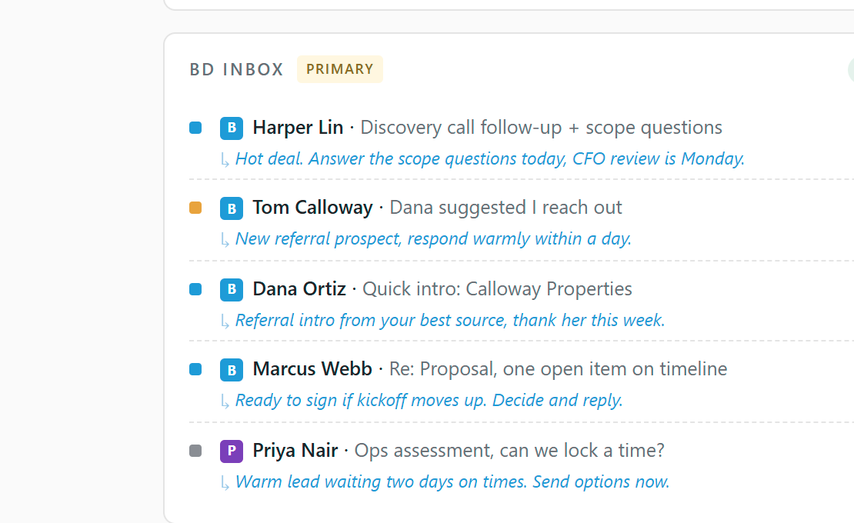Click the blue B badge beside Harper Lin
This screenshot has height=523, width=854.
pos(232,128)
